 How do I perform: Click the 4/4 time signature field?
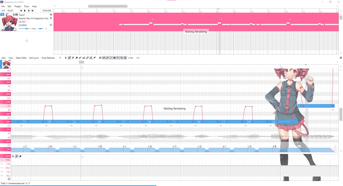tap(3, 11)
